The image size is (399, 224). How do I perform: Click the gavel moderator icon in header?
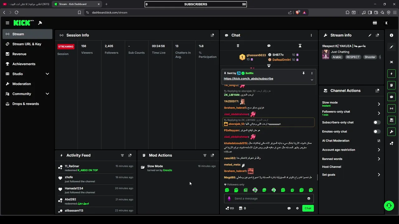point(40,23)
